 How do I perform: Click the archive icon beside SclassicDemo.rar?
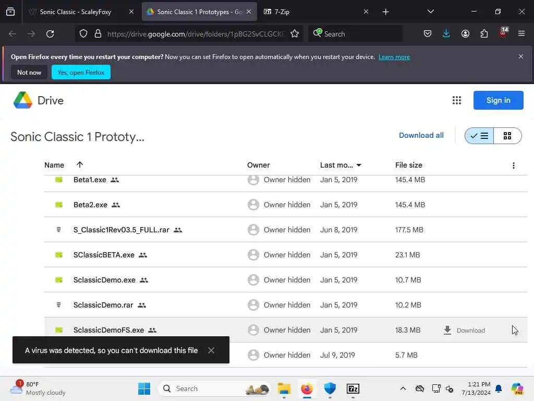coord(58,305)
